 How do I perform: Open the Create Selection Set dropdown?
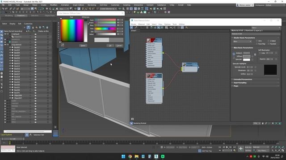(x=108, y=9)
